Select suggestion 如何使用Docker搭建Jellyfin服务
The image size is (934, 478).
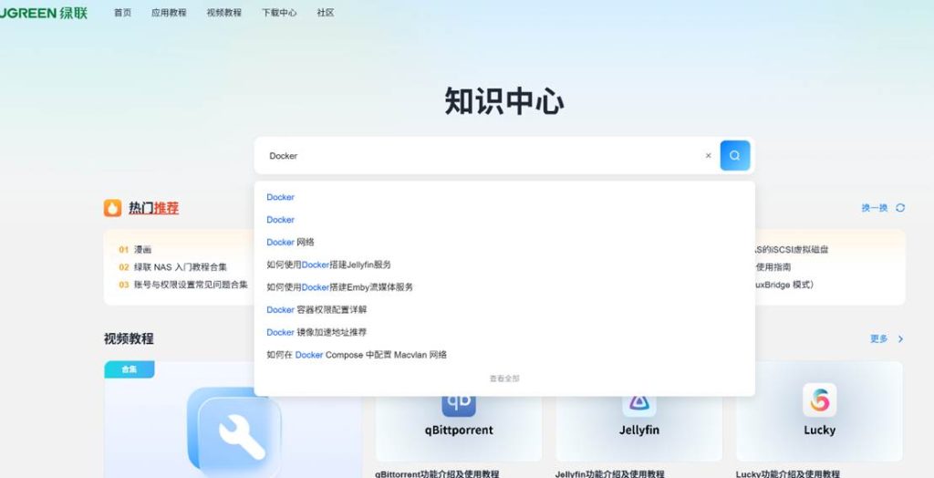328,265
